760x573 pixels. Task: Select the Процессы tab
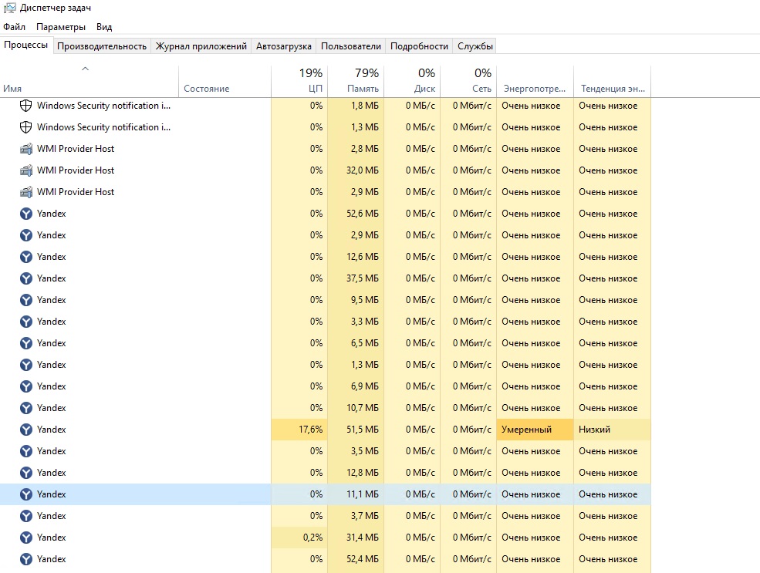click(x=26, y=45)
